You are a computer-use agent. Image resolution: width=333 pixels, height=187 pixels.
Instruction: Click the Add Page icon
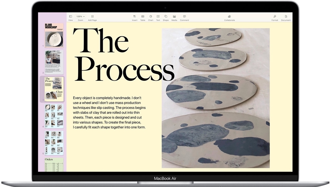pyautogui.click(x=92, y=17)
